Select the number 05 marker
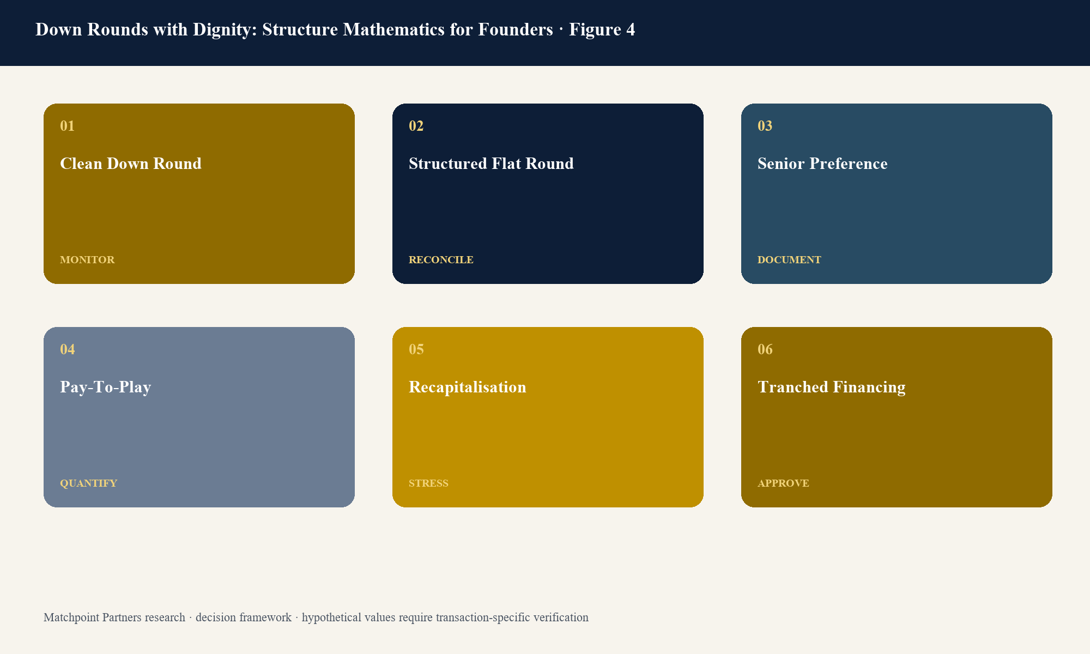 (x=416, y=349)
